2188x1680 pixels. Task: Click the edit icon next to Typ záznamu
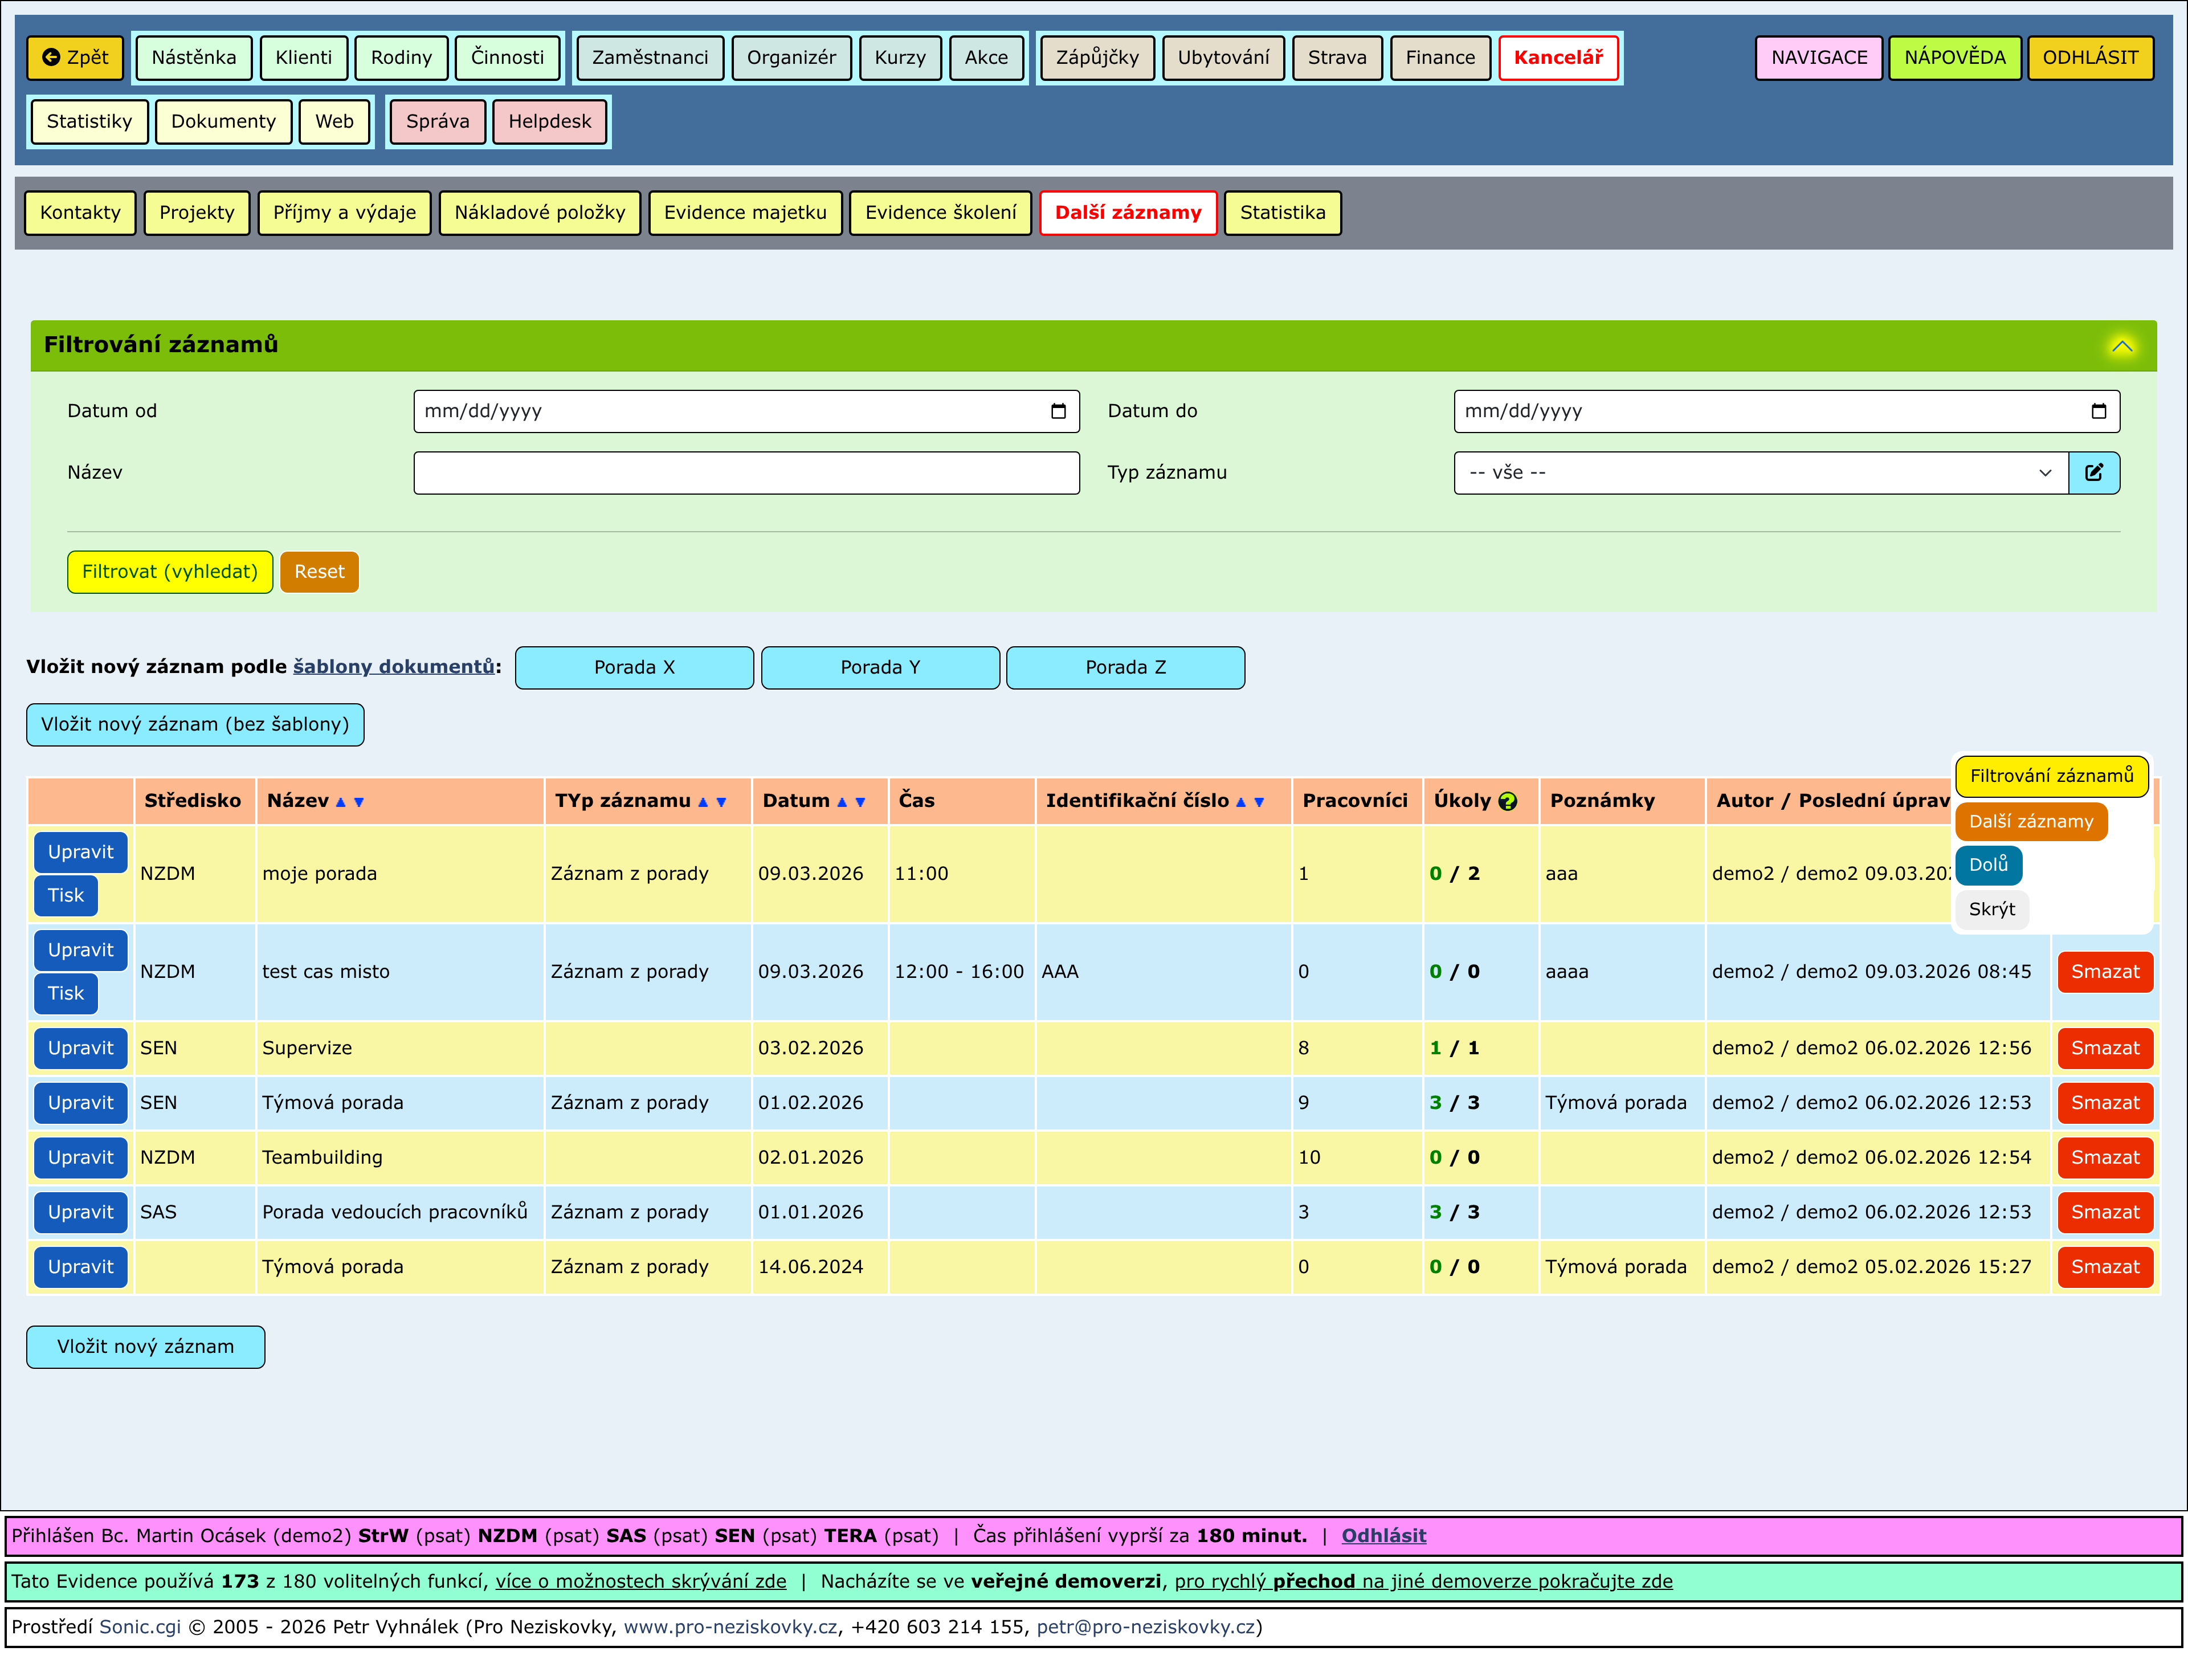[2093, 472]
